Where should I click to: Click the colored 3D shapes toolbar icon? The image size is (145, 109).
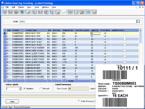click(94, 12)
